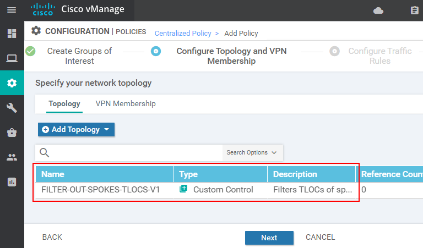This screenshot has height=248, width=423.
Task: Open the Tools wrench sidebar icon
Action: pyautogui.click(x=12, y=108)
